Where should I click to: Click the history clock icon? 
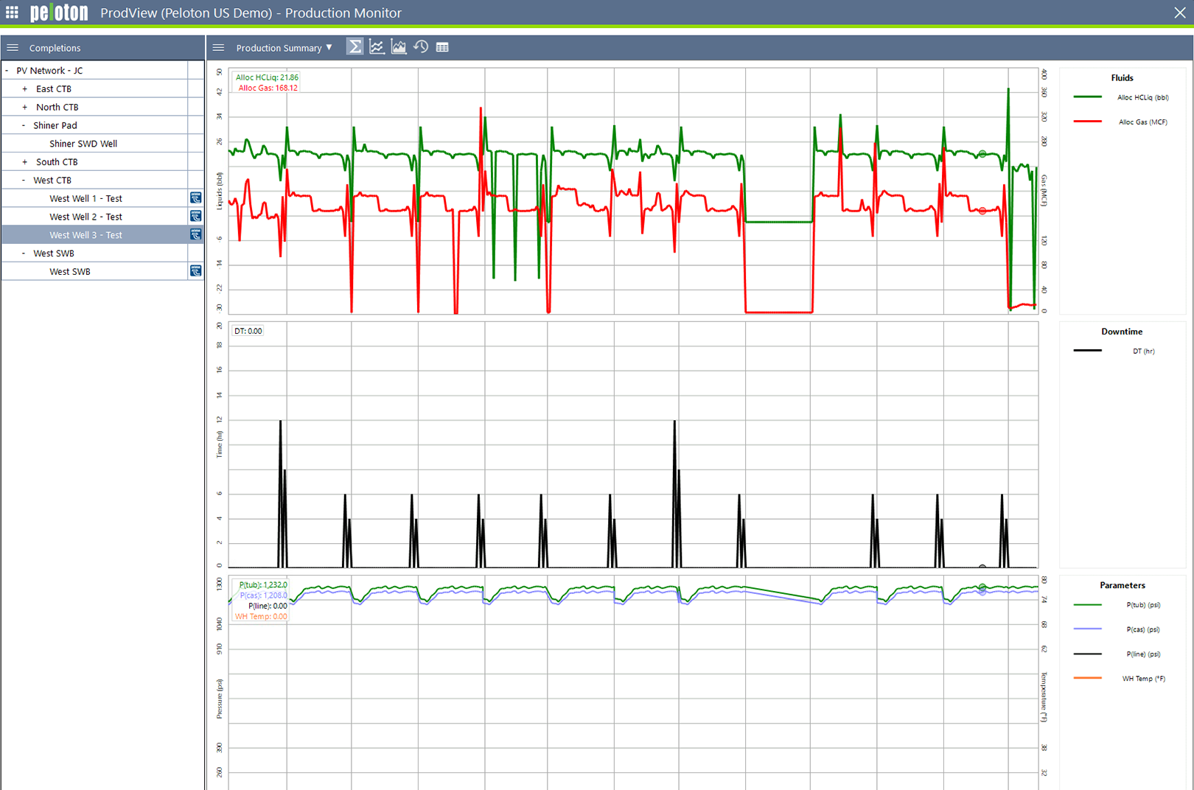(x=421, y=47)
